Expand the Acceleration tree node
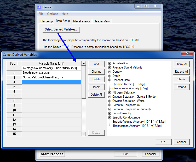196x162 pixels. pyautogui.click(x=110, y=63)
